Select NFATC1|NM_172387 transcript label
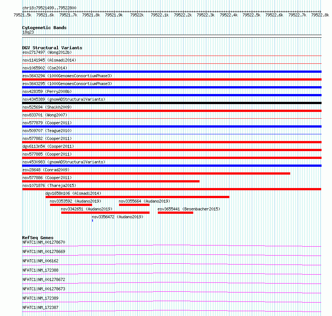This screenshot has width=332, height=316. 40,307
